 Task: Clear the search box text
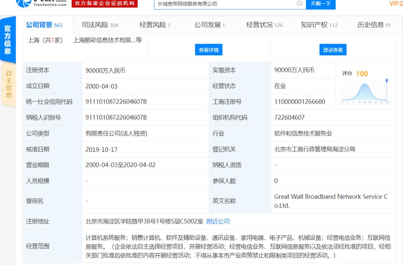[299, 3]
